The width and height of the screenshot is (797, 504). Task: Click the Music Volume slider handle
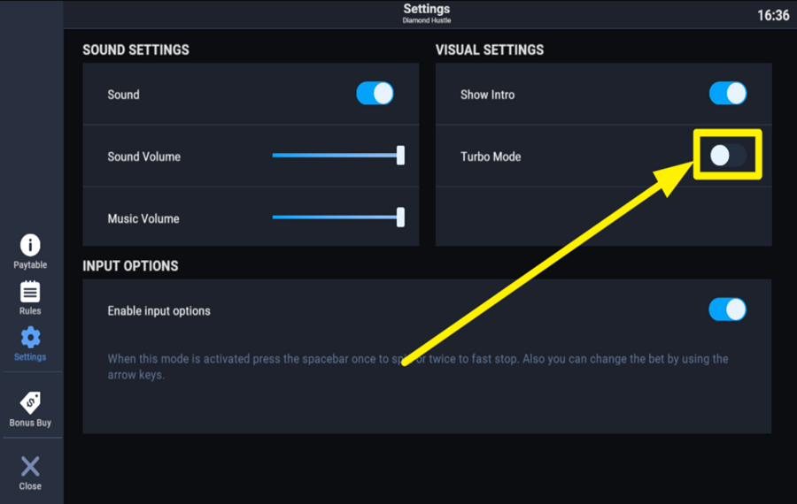400,218
